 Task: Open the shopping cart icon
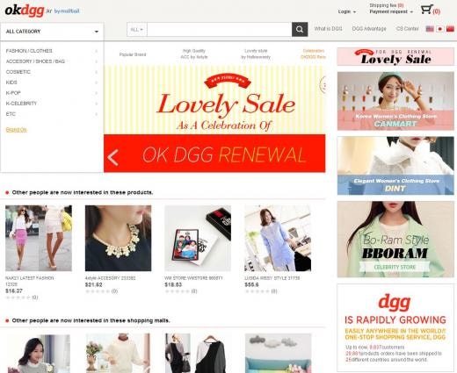point(426,10)
